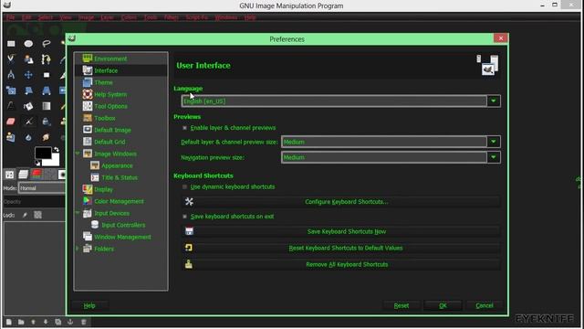Click the new layer group folder icon

click(x=21, y=322)
